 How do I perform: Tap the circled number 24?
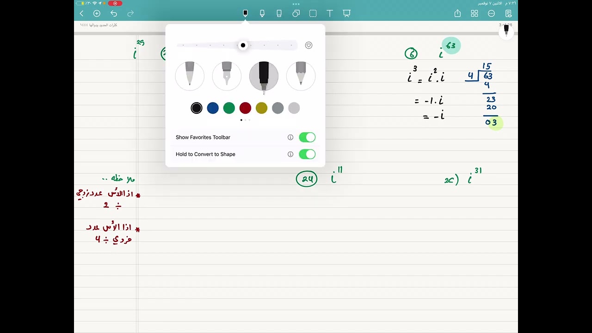(307, 179)
